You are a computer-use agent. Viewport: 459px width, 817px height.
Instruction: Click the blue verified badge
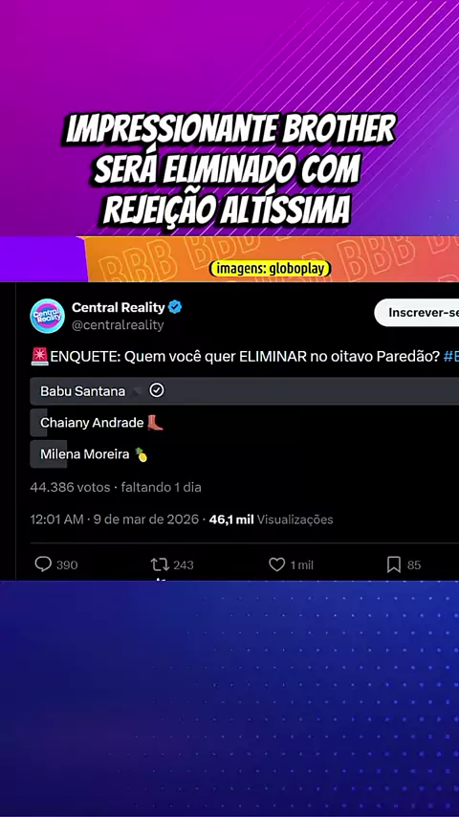pos(175,307)
